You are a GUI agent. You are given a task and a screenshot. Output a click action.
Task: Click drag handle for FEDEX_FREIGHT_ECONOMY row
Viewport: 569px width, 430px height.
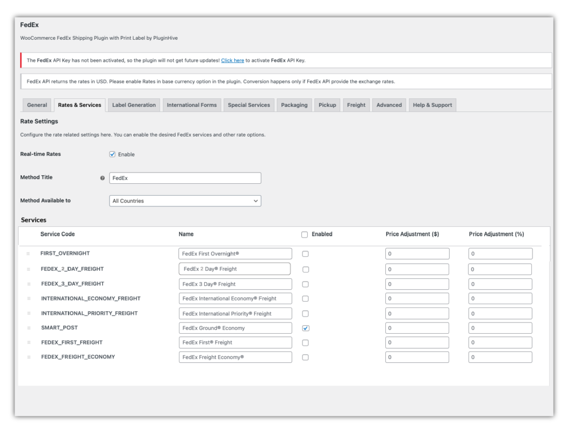coord(28,357)
